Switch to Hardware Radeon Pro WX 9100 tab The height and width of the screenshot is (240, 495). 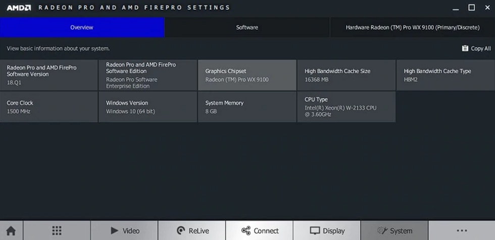pos(413,27)
